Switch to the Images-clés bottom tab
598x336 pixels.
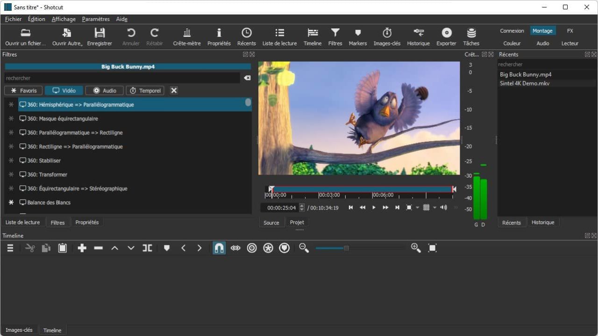[x=19, y=330]
